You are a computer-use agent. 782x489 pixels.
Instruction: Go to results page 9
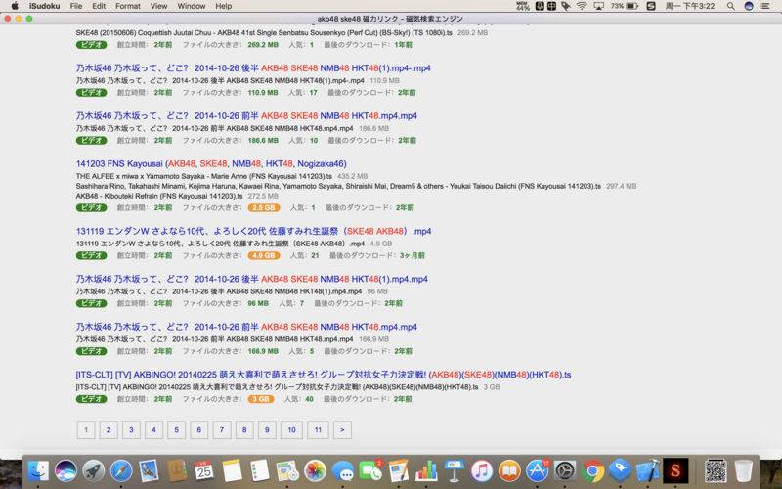click(x=267, y=430)
